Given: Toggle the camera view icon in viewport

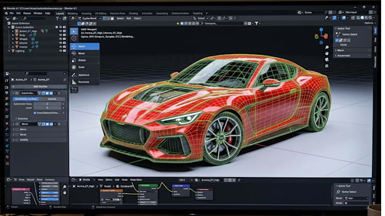Looking at the screenshot, I should [x=327, y=59].
